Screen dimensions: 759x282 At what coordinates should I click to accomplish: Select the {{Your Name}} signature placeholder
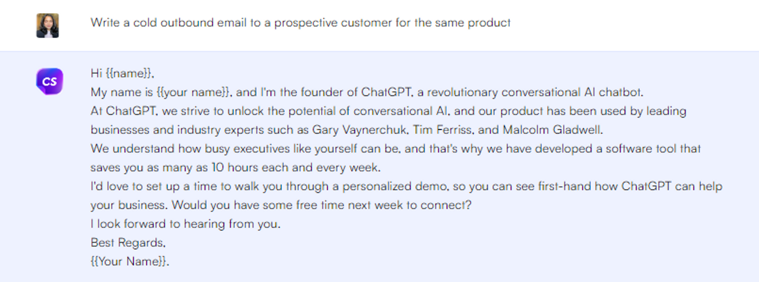tap(129, 262)
